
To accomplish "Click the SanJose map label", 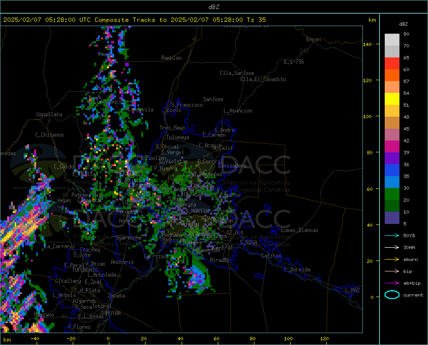I will click(213, 99).
